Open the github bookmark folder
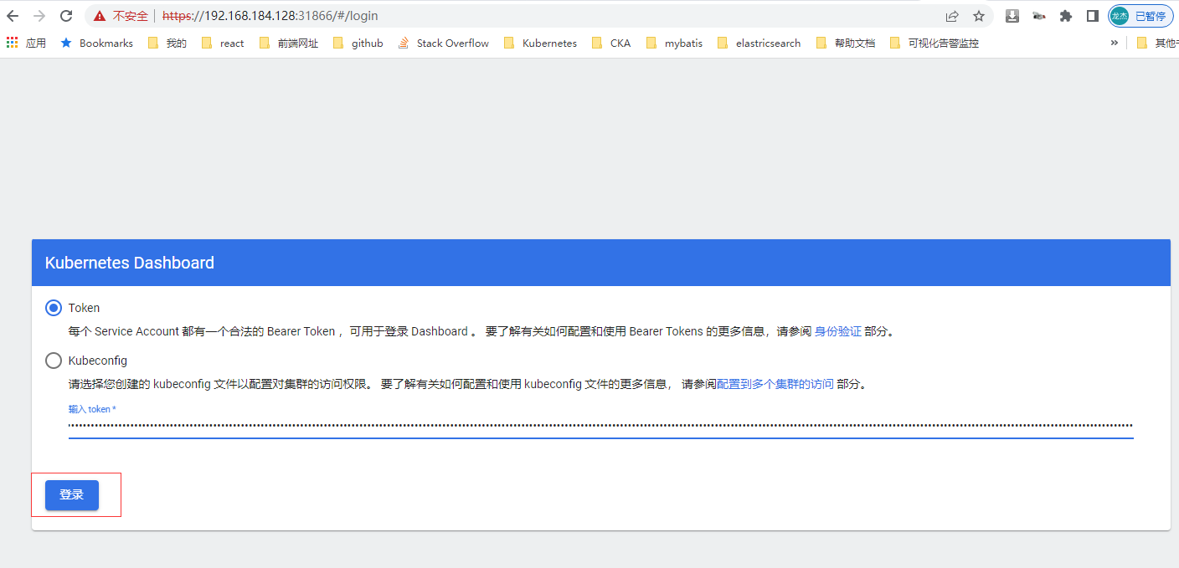Viewport: 1179px width, 568px height. click(x=358, y=43)
